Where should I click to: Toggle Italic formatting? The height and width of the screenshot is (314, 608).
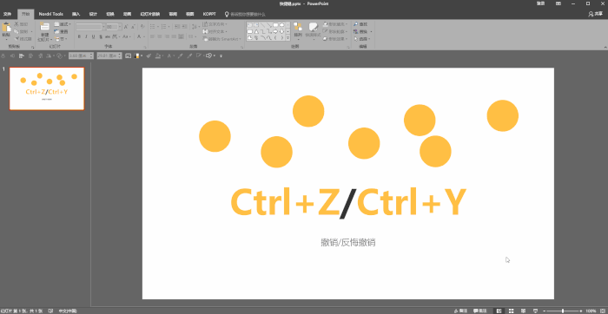tap(86, 36)
